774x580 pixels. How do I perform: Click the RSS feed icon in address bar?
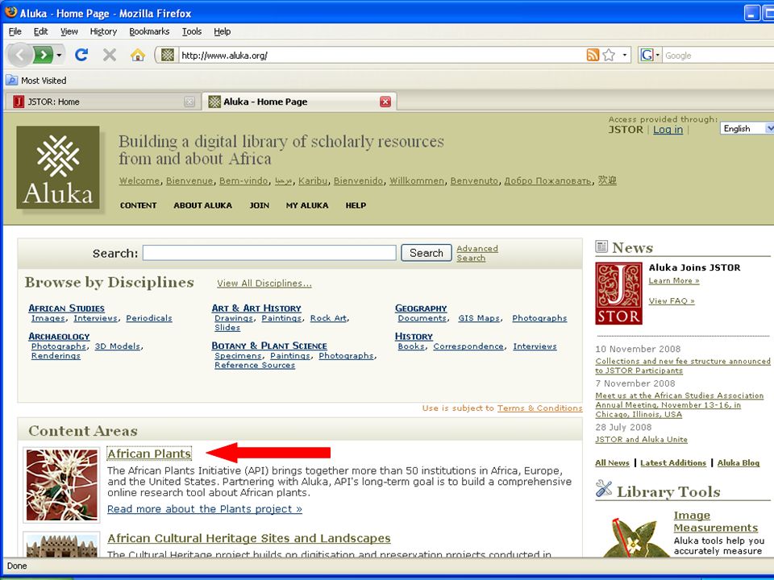pyautogui.click(x=593, y=55)
